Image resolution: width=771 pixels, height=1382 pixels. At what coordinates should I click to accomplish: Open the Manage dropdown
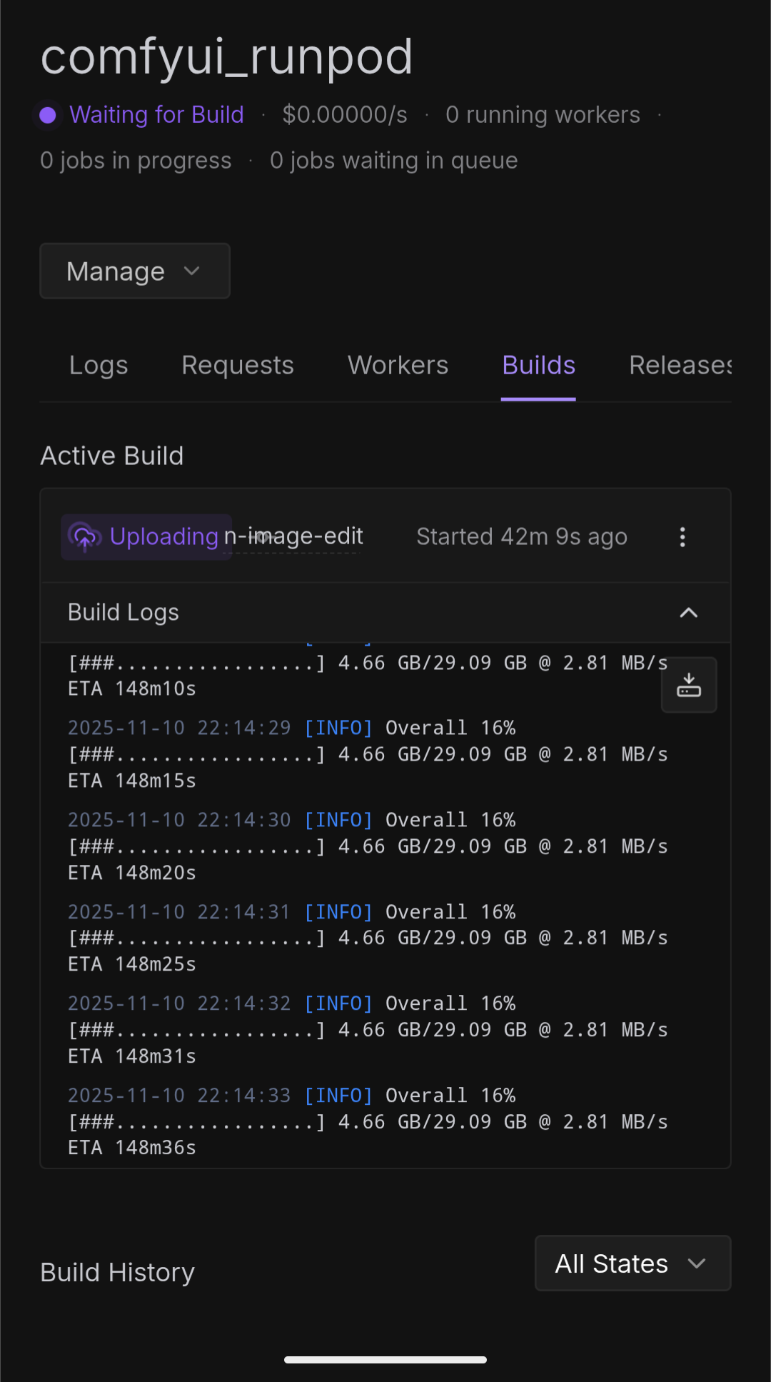click(x=134, y=271)
